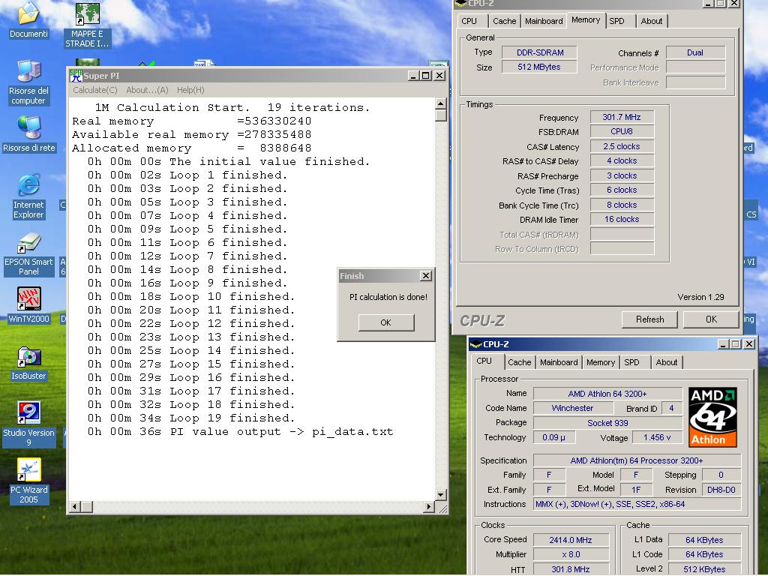Click the Code Name value Winchester
The height and width of the screenshot is (576, 768).
572,408
